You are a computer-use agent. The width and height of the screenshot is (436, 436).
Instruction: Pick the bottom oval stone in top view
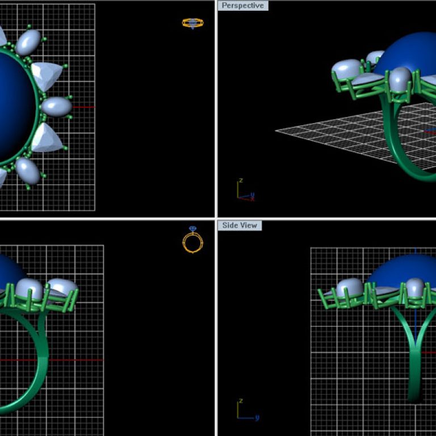[27, 170]
